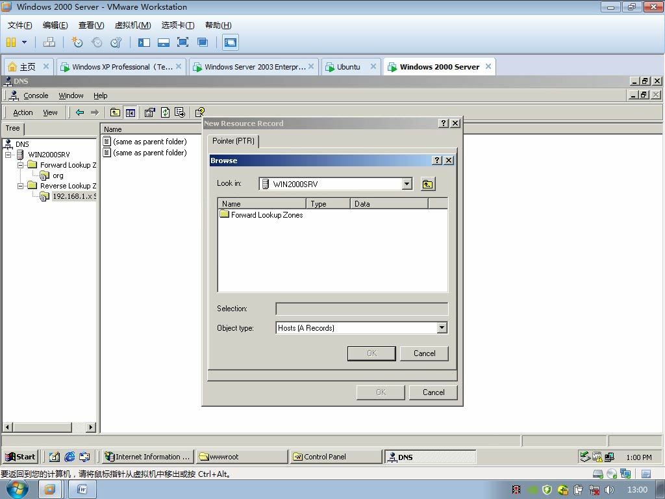
Task: Select the Tree tab in DNS console
Action: point(13,128)
